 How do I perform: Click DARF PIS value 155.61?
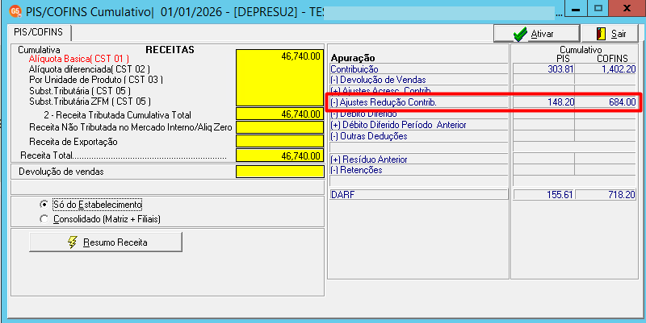[559, 195]
